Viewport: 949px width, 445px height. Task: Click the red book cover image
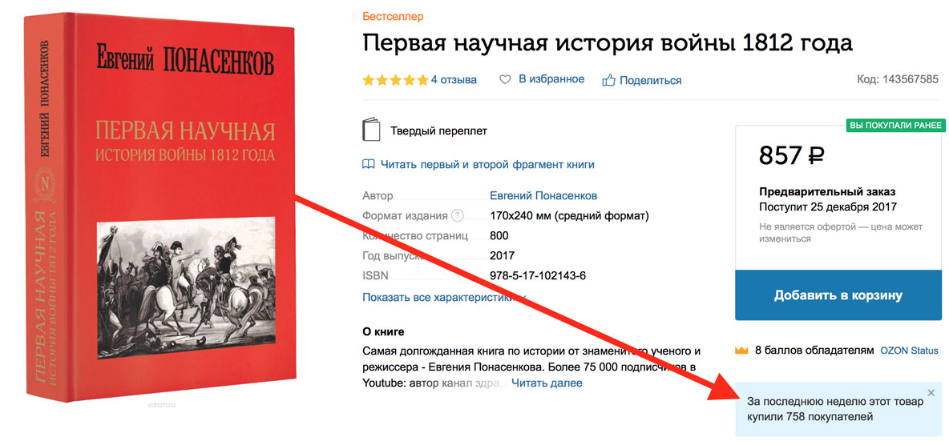(x=160, y=209)
